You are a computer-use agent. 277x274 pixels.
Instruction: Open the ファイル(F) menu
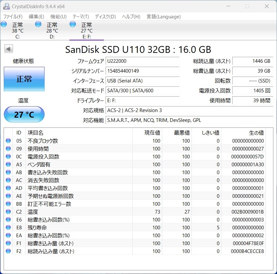13,17
